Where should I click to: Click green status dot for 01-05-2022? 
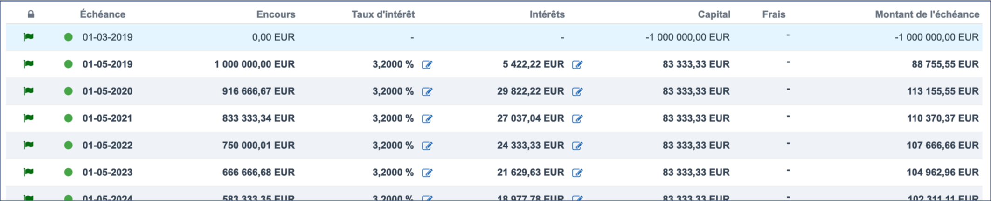tap(68, 145)
